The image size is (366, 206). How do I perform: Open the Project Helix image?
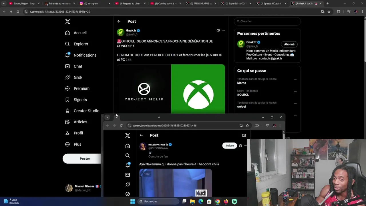click(144, 89)
